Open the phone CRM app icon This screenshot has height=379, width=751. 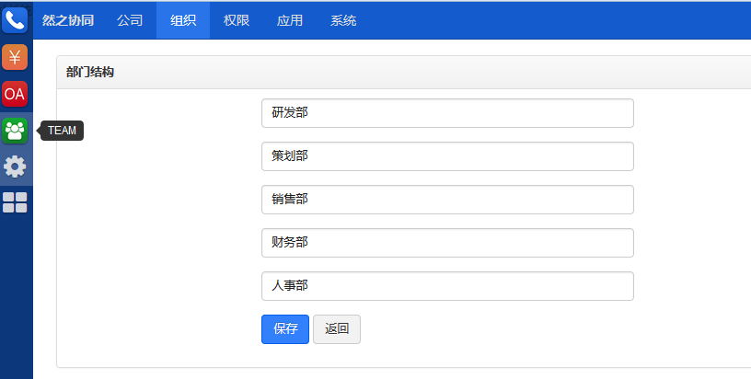tap(15, 20)
